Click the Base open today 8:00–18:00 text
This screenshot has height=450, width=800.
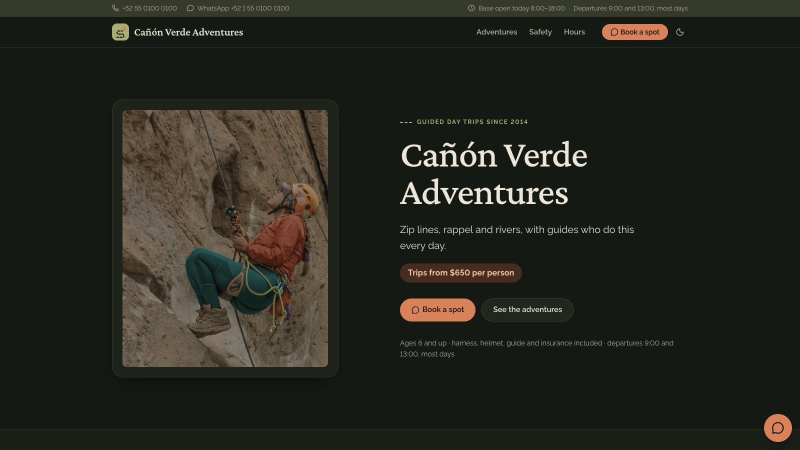(521, 8)
